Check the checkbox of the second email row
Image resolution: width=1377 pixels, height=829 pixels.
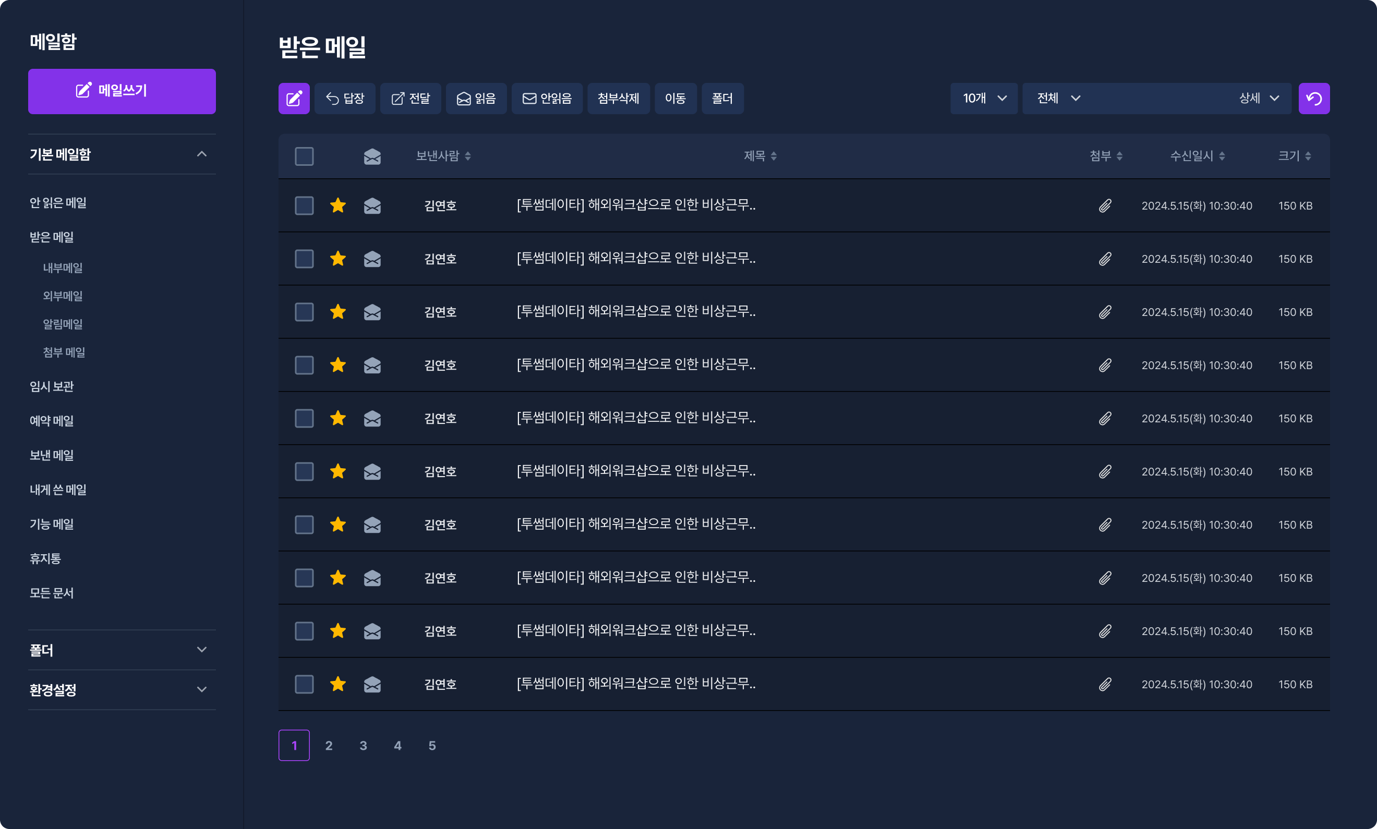pos(304,259)
